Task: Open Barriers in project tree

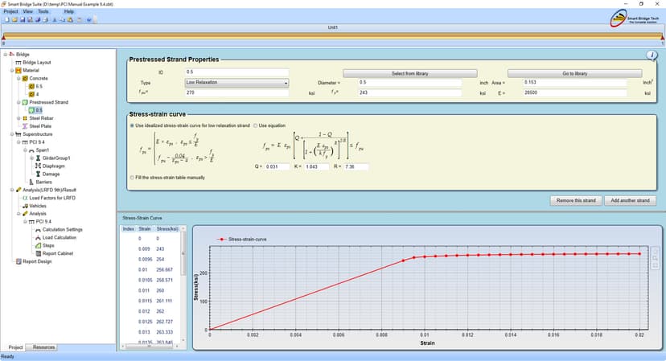Action: 43,182
